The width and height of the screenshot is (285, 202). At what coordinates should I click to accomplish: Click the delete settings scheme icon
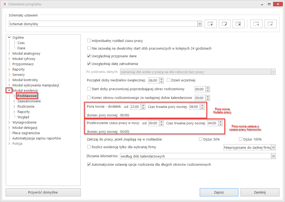tap(238, 24)
